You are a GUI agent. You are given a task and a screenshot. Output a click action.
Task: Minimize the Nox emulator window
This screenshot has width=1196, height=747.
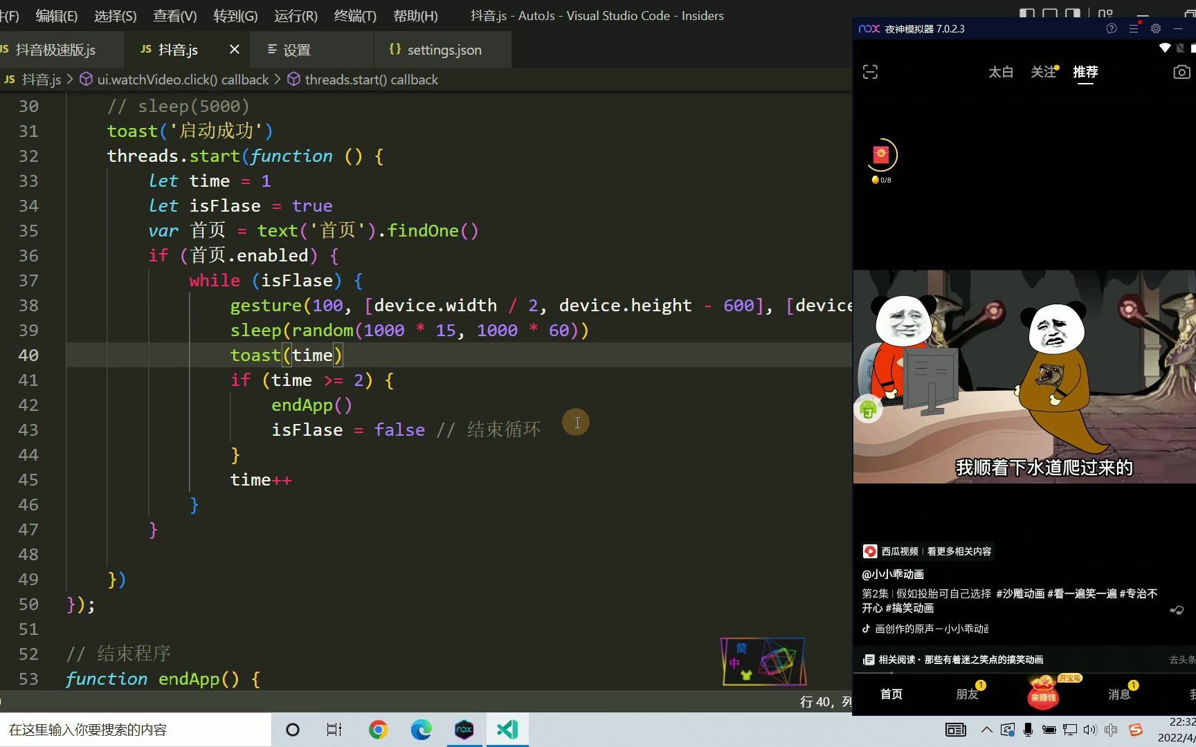(1178, 28)
